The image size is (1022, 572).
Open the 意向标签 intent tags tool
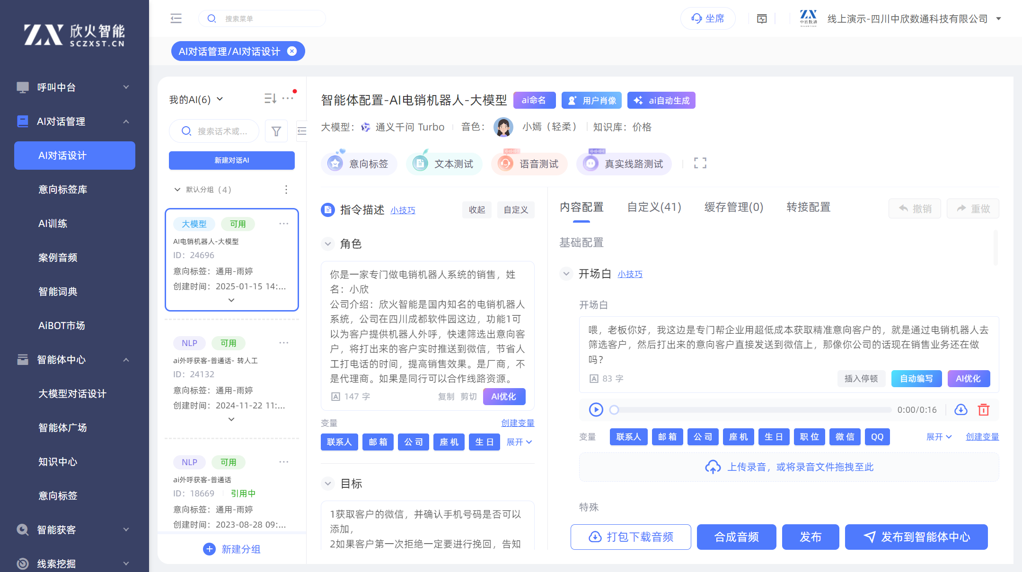(x=359, y=164)
